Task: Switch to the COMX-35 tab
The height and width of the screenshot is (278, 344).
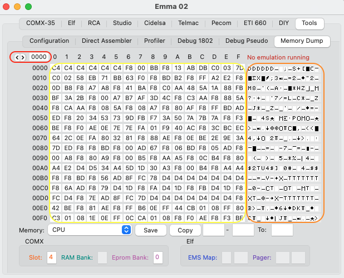Action: [x=41, y=23]
